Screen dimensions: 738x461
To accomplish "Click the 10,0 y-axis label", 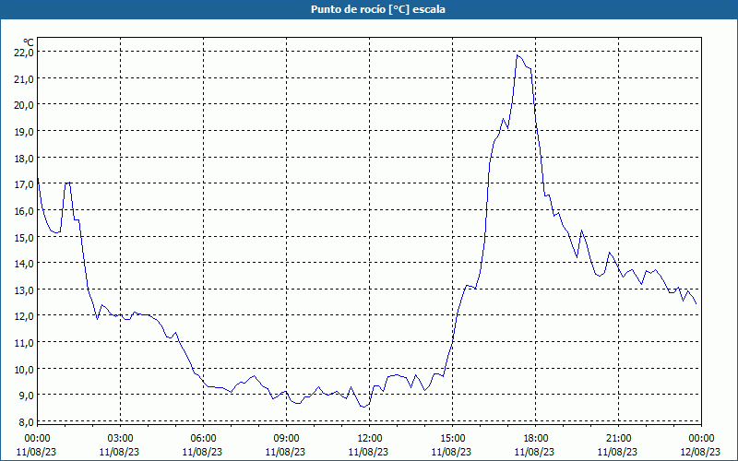I will click(24, 369).
